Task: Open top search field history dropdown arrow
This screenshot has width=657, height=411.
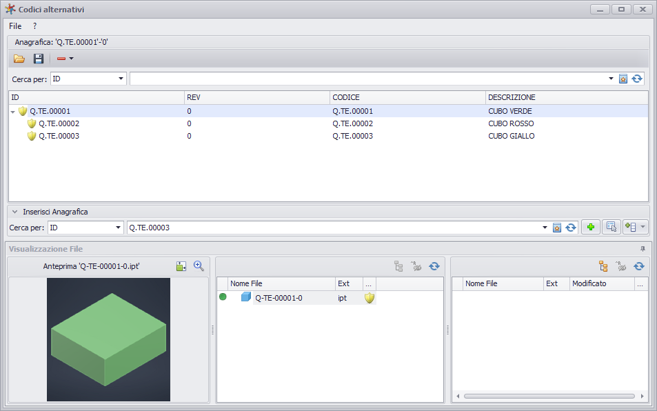Action: 611,79
